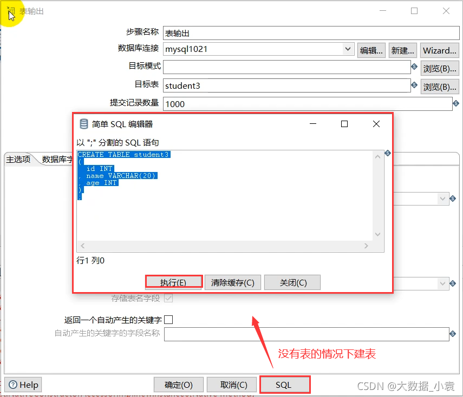Click the SQL editor database title icon
Viewport: 463px width, 397px height.
click(84, 124)
